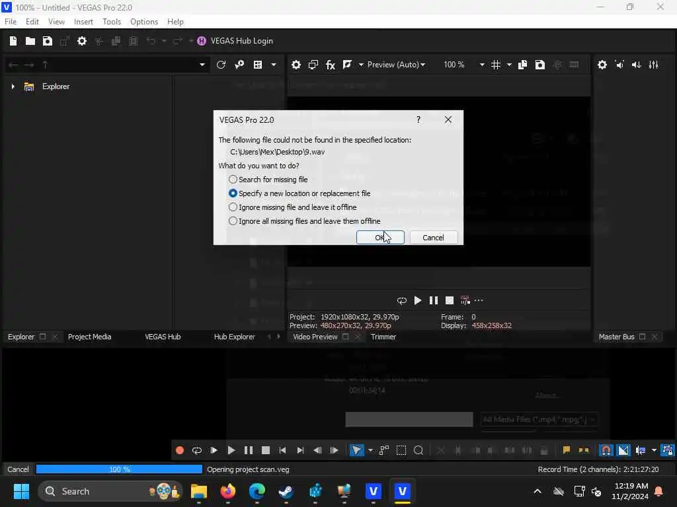Start recording with red Record button
The height and width of the screenshot is (507, 677).
[x=180, y=450]
